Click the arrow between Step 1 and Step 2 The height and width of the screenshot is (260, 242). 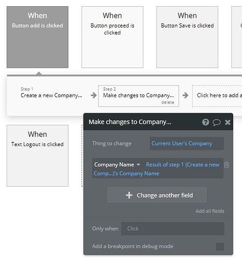[x=93, y=95]
